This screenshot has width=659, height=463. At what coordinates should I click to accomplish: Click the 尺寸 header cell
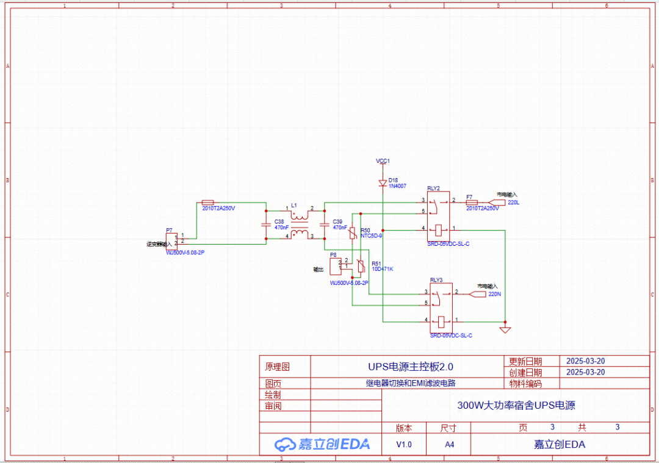click(448, 428)
